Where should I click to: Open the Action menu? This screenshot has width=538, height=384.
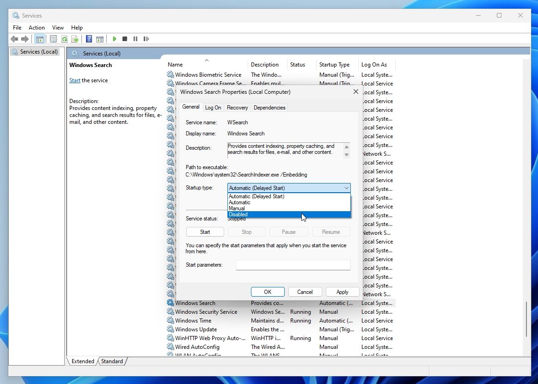(x=37, y=27)
